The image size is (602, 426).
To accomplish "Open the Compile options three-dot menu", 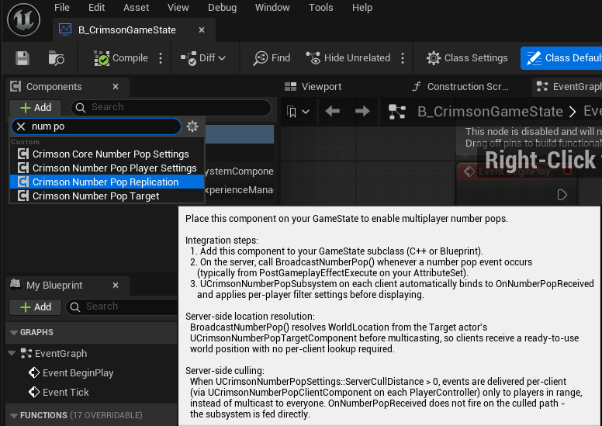I will point(161,58).
